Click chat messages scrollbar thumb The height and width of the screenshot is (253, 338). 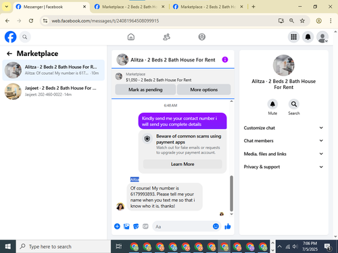click(x=231, y=194)
